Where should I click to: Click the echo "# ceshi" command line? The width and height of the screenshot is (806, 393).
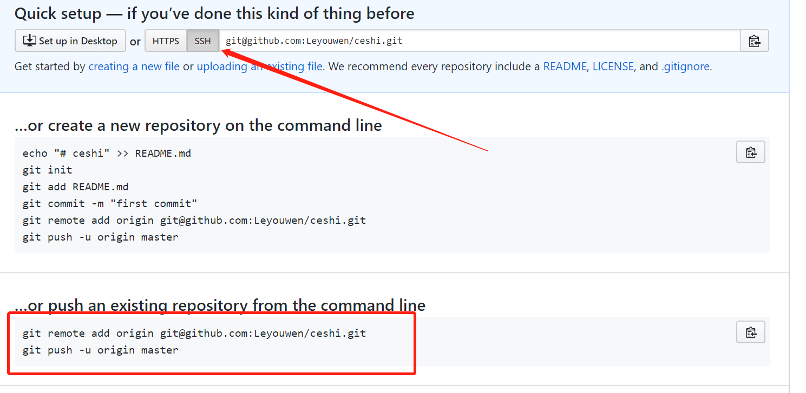(x=107, y=154)
